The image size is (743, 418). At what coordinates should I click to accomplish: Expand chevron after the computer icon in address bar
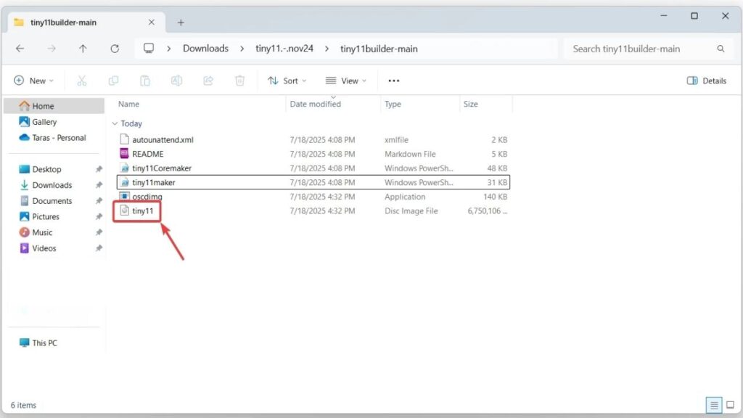click(168, 49)
